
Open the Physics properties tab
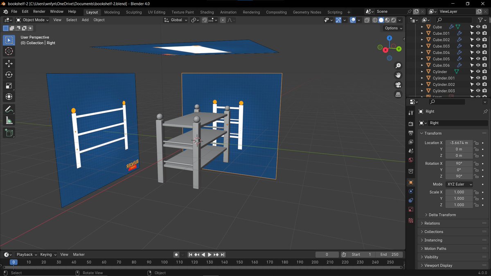coord(411,191)
